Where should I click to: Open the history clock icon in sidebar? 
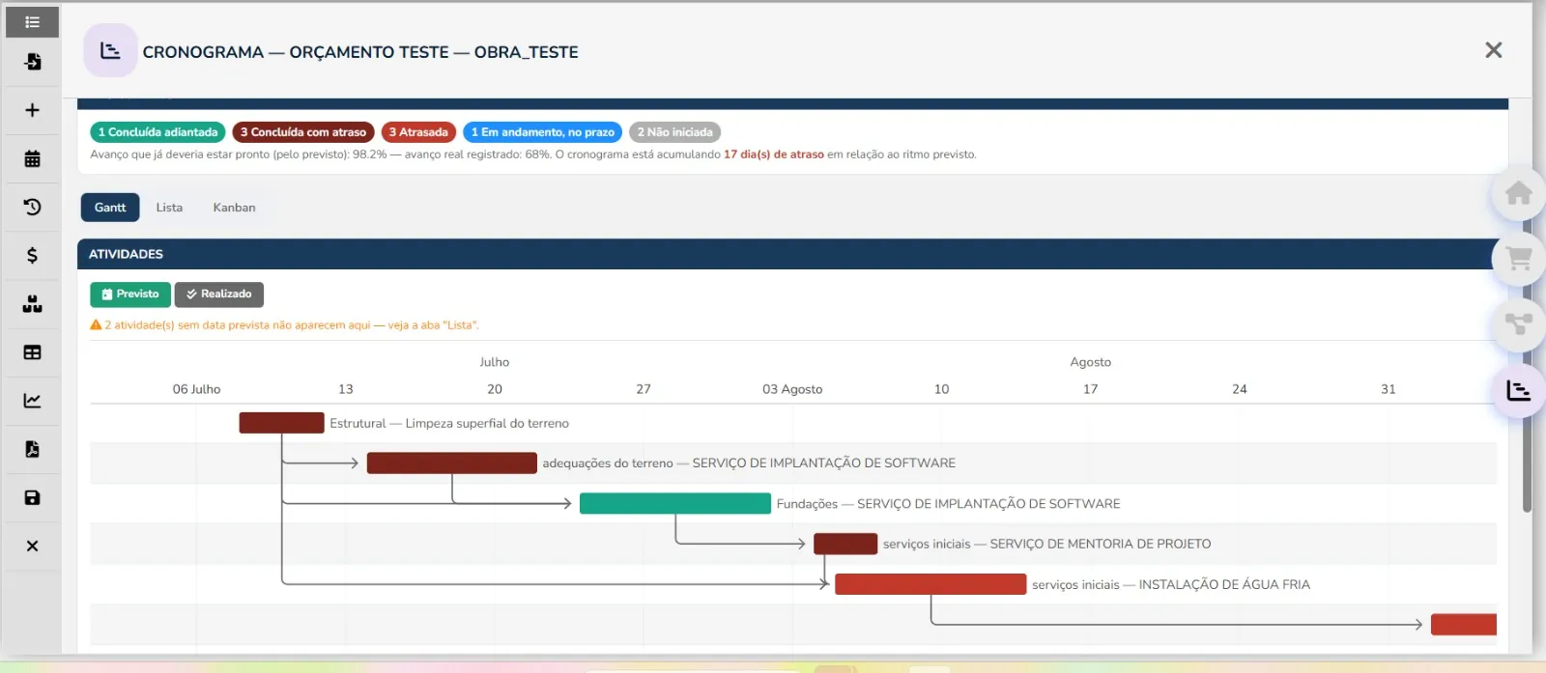click(32, 207)
